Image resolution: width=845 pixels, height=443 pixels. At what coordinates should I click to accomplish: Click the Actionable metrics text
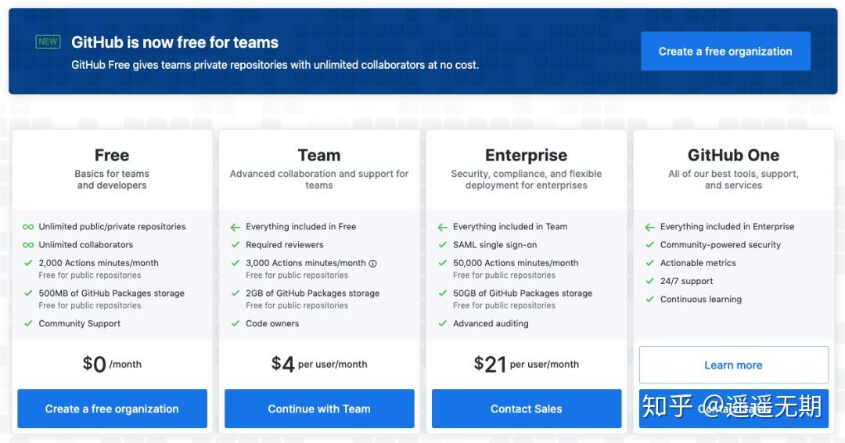pos(698,263)
